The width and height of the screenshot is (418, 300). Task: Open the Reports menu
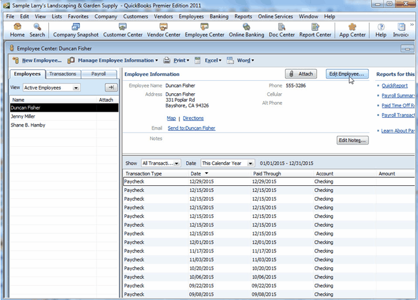click(243, 17)
